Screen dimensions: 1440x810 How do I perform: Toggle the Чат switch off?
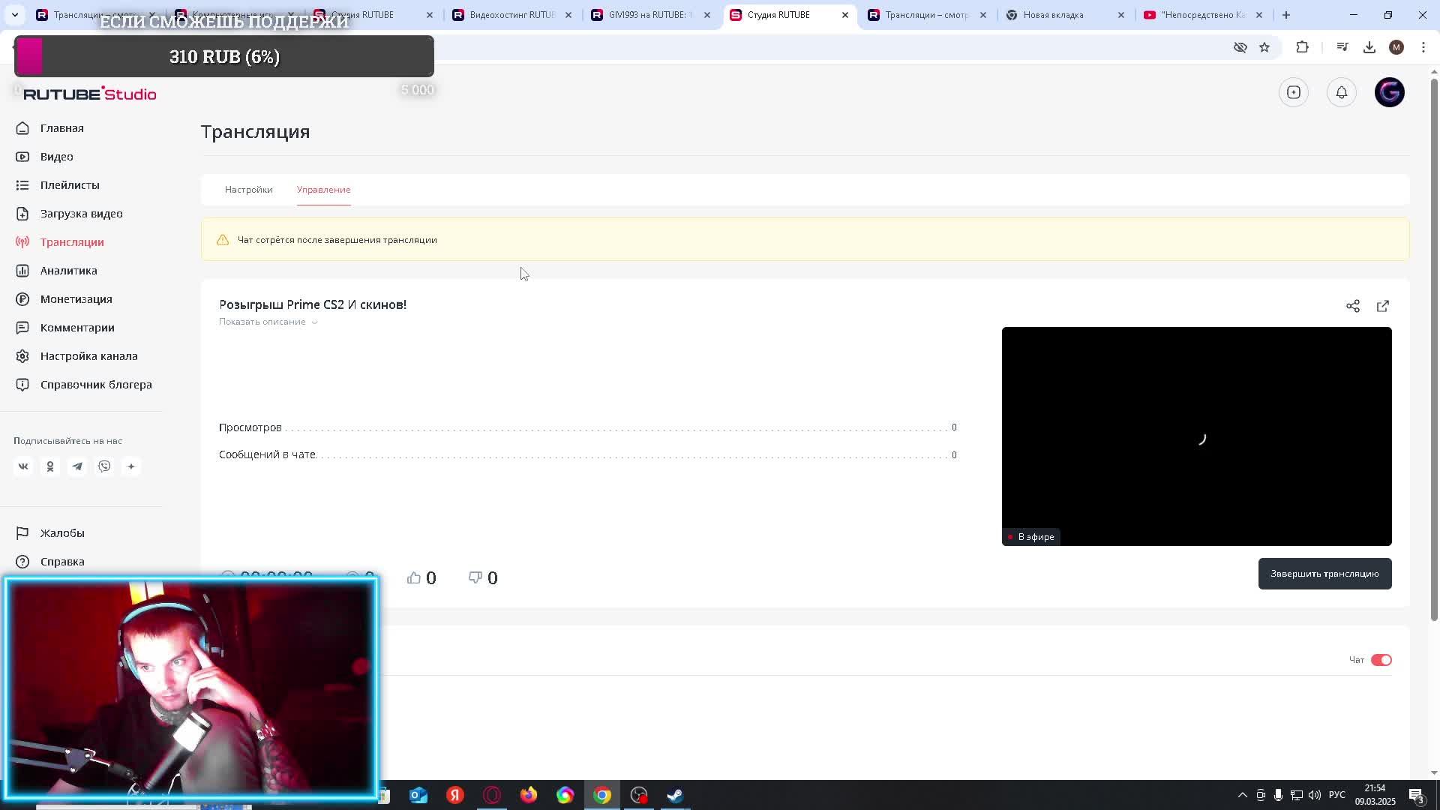(1381, 660)
